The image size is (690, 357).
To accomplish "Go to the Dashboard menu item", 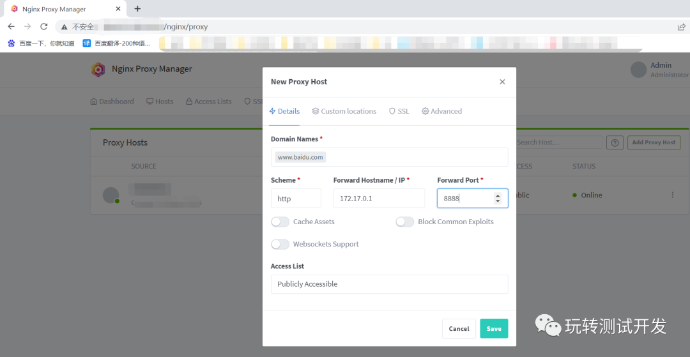I will pyautogui.click(x=112, y=102).
